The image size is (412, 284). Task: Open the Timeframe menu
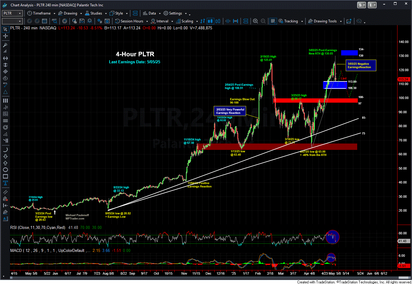coord(39,13)
